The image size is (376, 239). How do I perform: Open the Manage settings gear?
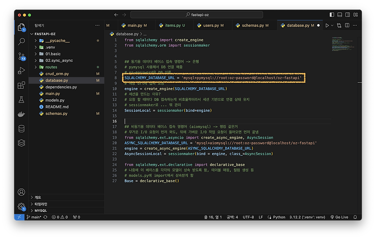[21, 207]
